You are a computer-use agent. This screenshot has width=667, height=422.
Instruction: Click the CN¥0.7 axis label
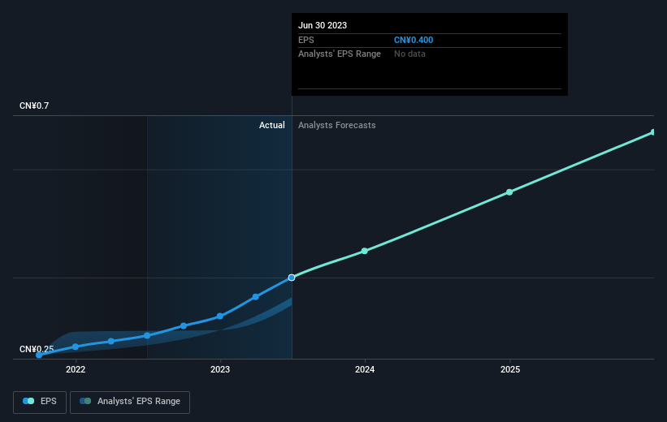[x=34, y=105]
